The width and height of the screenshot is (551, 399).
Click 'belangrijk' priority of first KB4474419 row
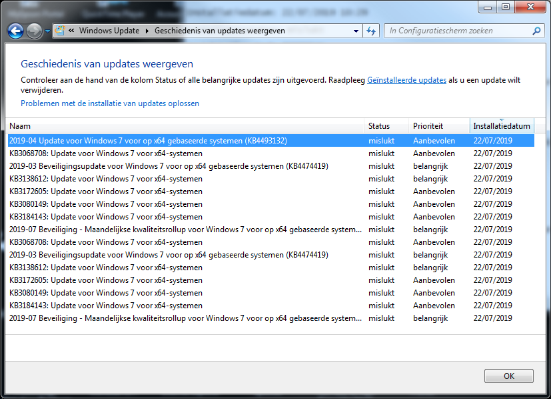coord(430,166)
